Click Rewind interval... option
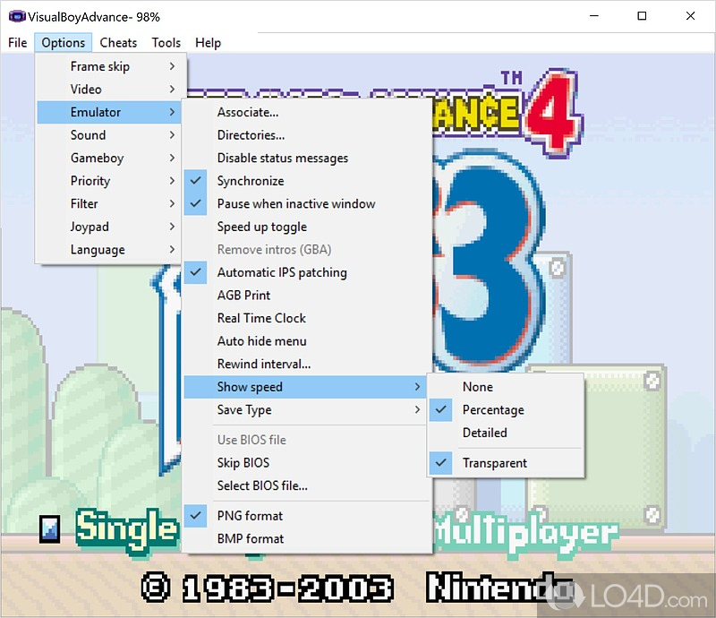Screen dimensions: 716x618 click(263, 364)
